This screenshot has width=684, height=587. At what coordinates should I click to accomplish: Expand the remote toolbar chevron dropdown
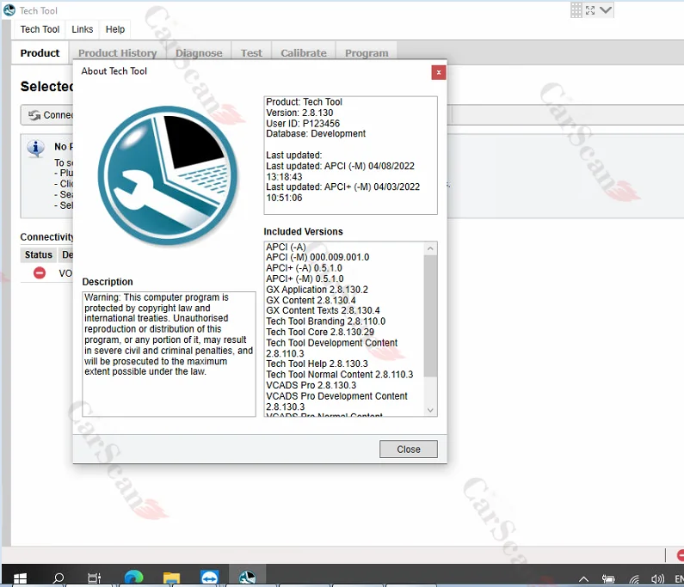point(606,9)
